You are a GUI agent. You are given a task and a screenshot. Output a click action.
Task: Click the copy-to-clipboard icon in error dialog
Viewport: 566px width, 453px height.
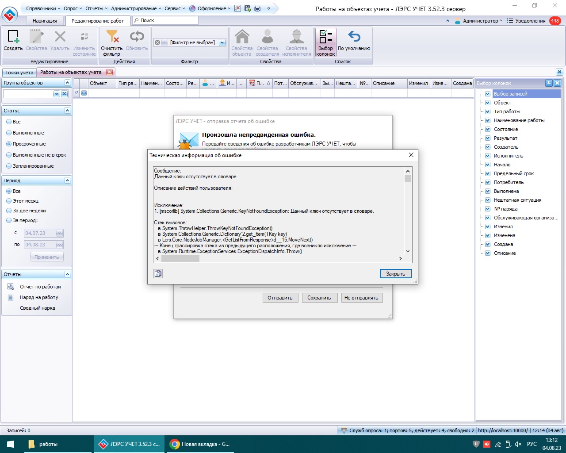click(x=158, y=274)
